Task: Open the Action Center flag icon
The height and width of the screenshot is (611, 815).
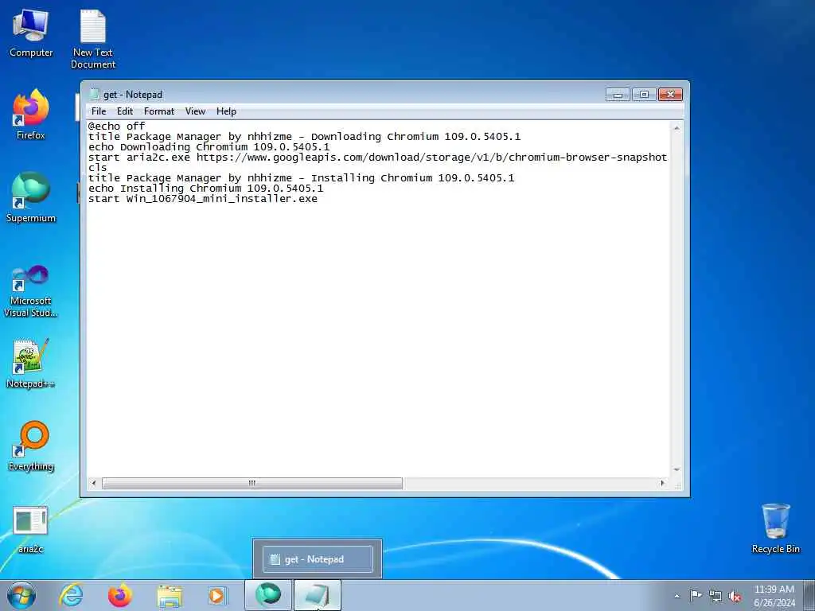Action: 696,595
